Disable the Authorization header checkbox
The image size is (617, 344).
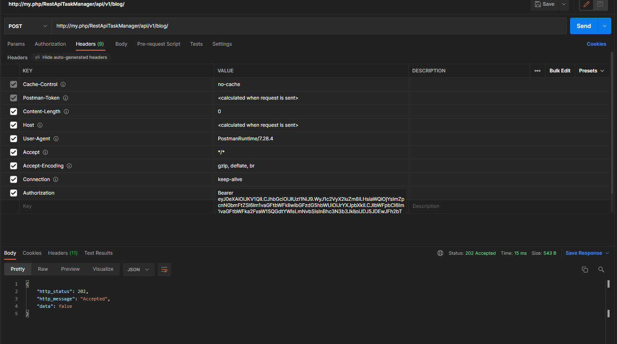click(x=14, y=193)
